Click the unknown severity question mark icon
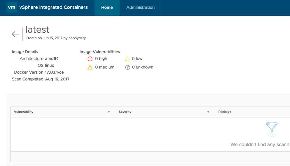This screenshot has width=290, height=166. click(x=127, y=67)
